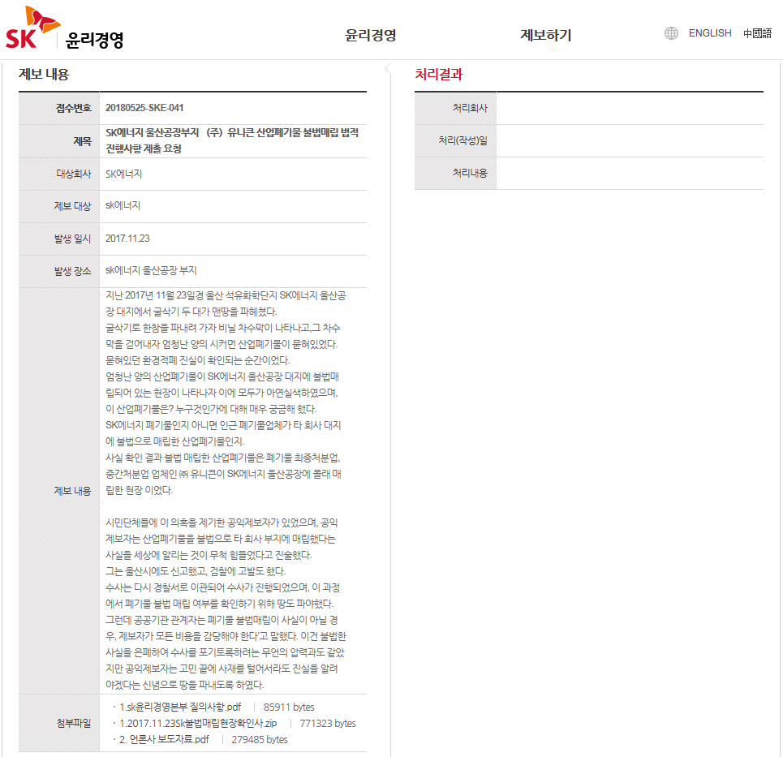Open the 윤리경영 navigation menu
Image resolution: width=783 pixels, height=757 pixels.
tap(371, 35)
